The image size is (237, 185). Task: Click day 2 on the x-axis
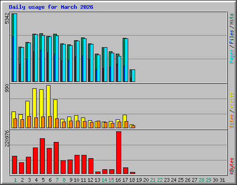[22, 180]
